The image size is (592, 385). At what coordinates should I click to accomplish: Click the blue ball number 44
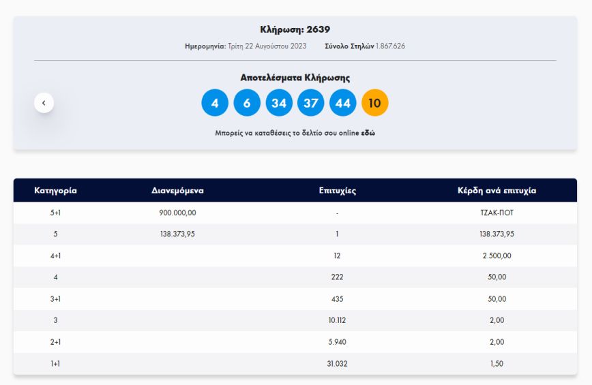point(343,104)
